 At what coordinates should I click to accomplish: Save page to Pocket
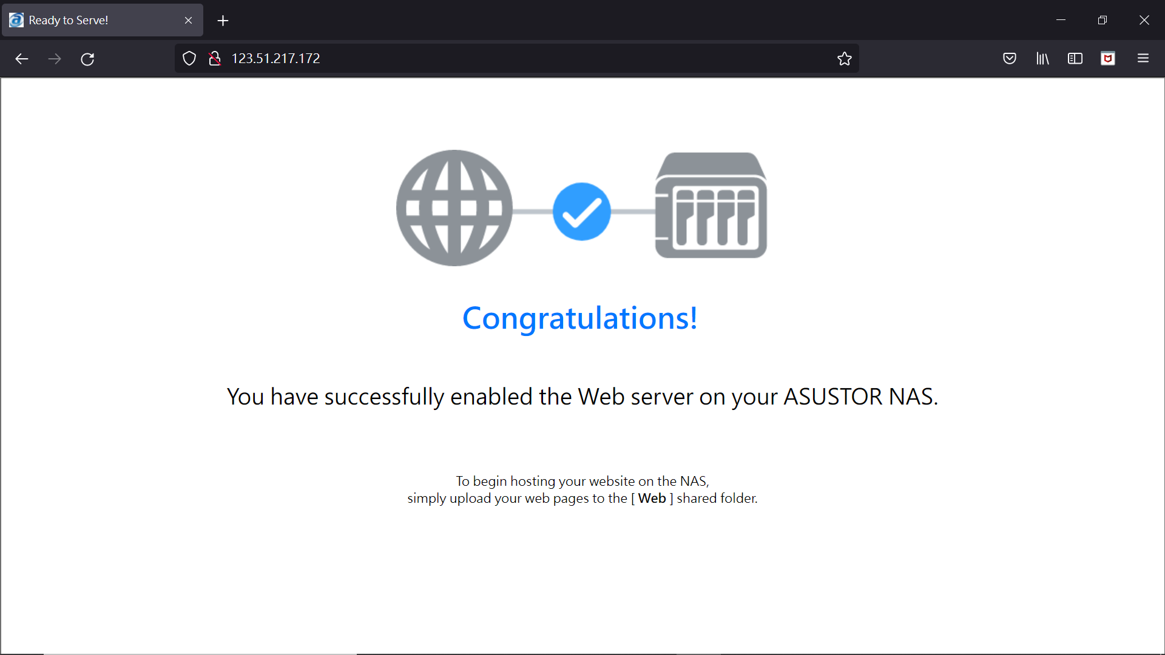point(1010,59)
